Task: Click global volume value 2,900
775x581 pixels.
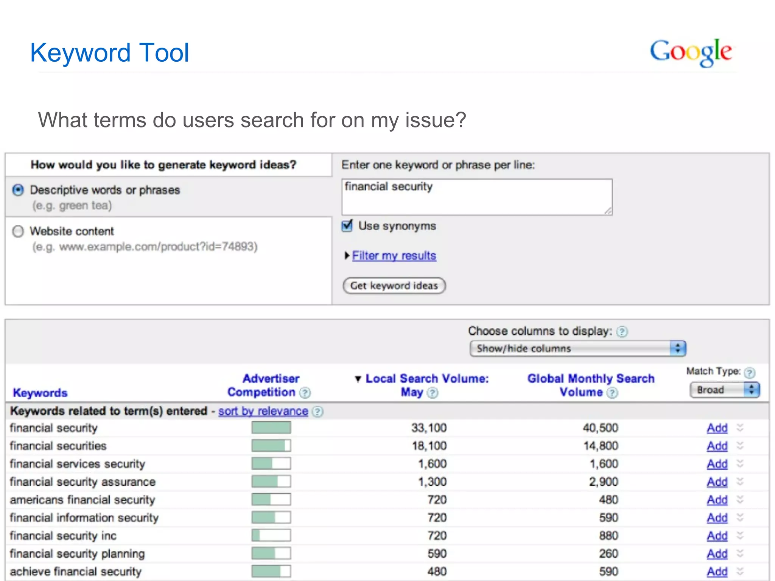Action: pos(604,482)
